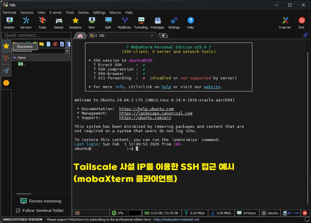Open the MultiExec toolbar icon
311x223 pixels.
(125, 23)
